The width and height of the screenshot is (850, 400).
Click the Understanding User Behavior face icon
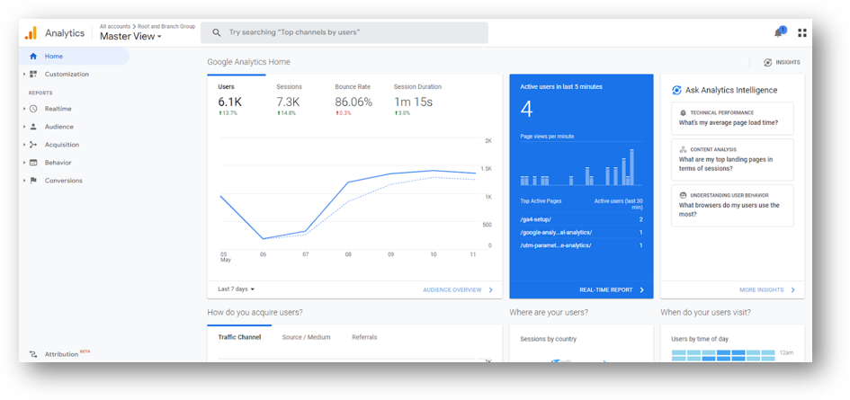click(683, 195)
